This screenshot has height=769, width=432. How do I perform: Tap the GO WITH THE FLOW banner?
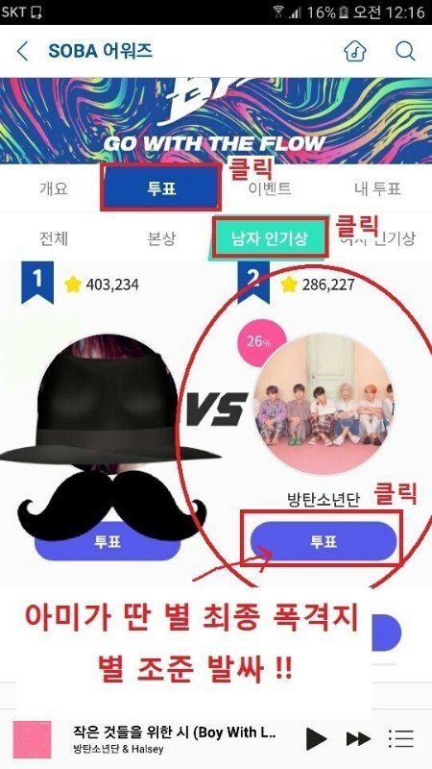click(x=216, y=121)
